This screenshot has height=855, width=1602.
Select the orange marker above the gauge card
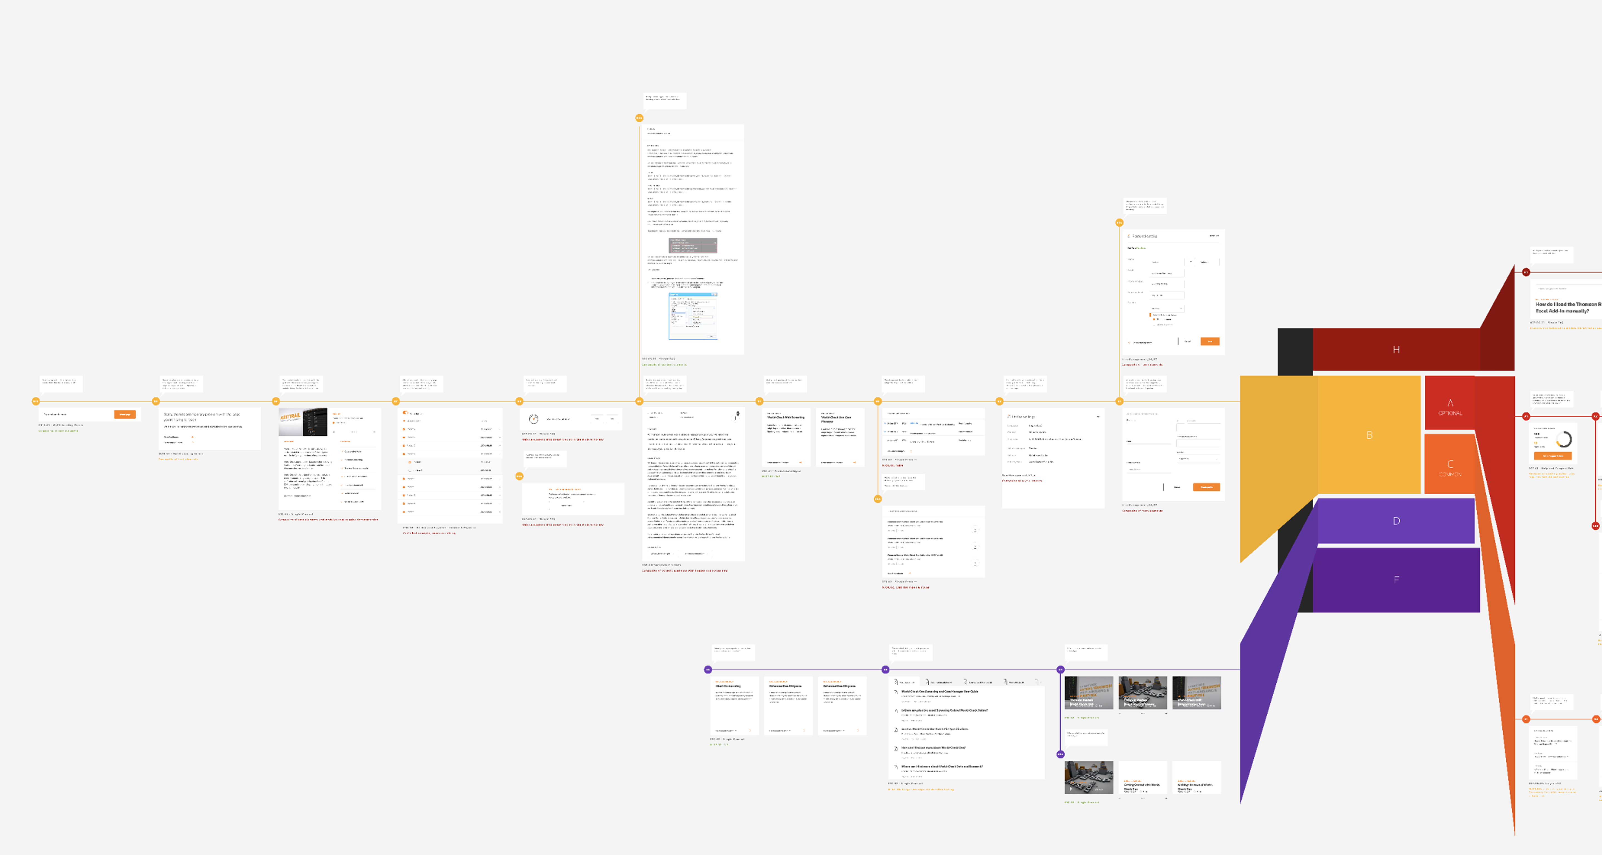point(519,401)
